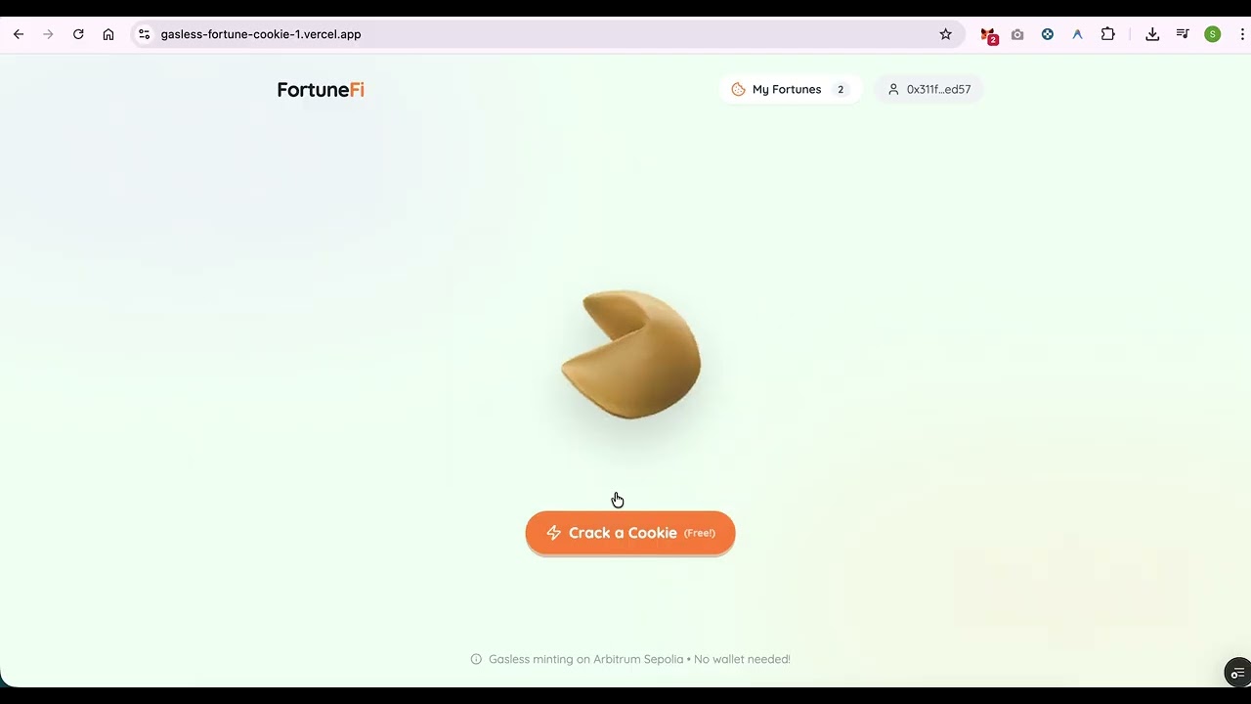1251x704 pixels.
Task: Open the Extensions puzzle piece menu
Action: (1107, 34)
